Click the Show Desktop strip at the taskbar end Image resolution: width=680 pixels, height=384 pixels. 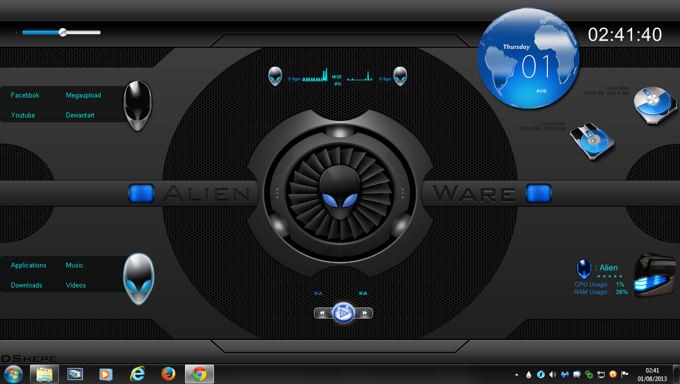pyautogui.click(x=676, y=374)
